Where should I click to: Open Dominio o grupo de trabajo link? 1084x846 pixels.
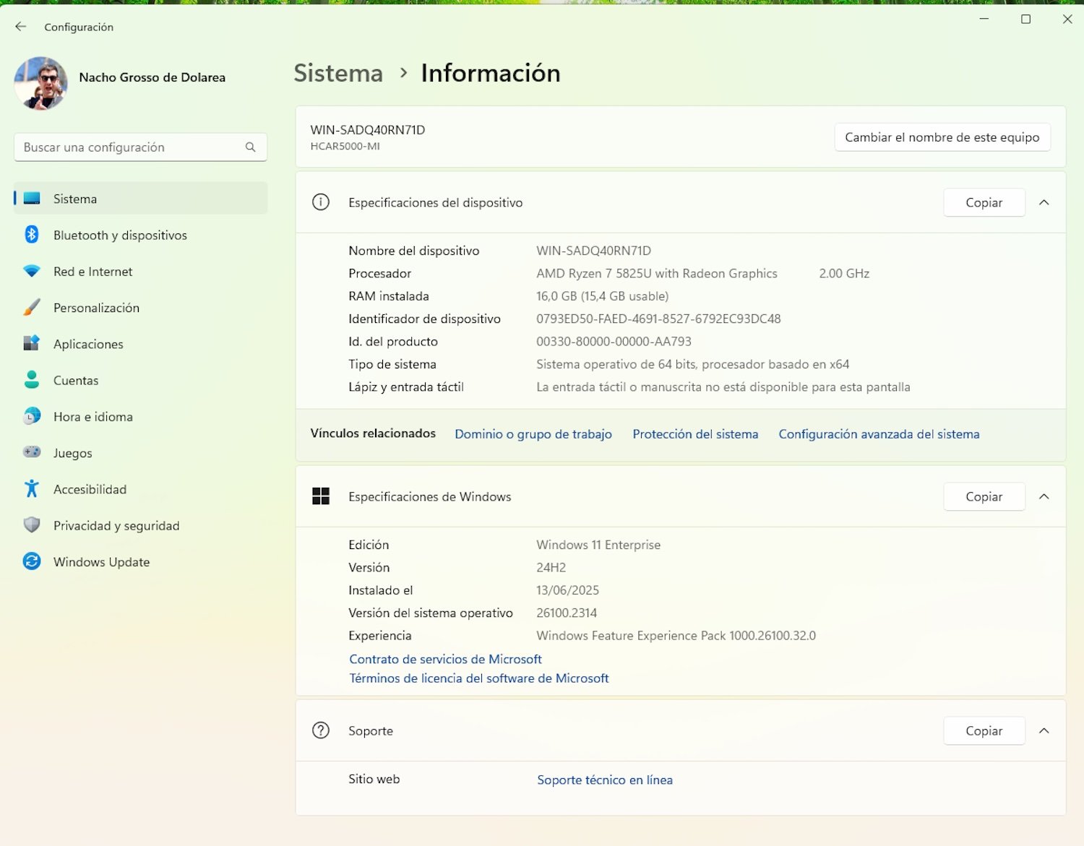533,434
